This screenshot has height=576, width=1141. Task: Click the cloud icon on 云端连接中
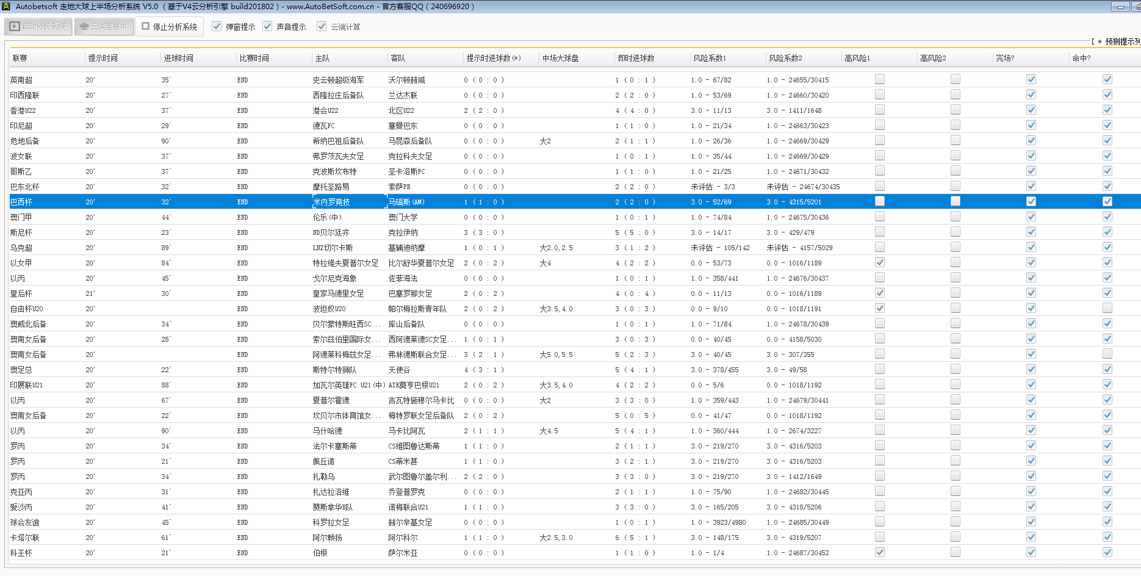click(x=84, y=27)
